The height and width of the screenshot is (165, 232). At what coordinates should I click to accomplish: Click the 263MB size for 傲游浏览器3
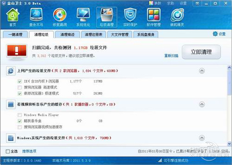(x=98, y=94)
